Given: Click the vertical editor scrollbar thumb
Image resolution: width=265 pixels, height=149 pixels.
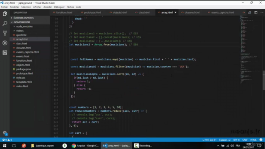Looking at the screenshot, I should pos(264,80).
